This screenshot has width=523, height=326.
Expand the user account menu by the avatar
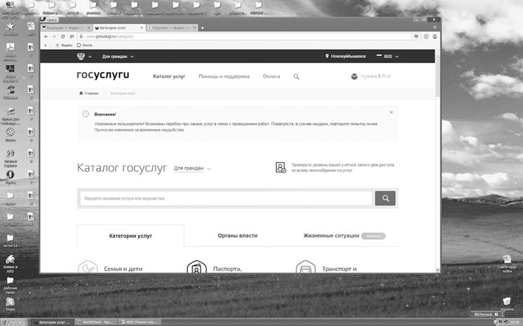pos(371,76)
